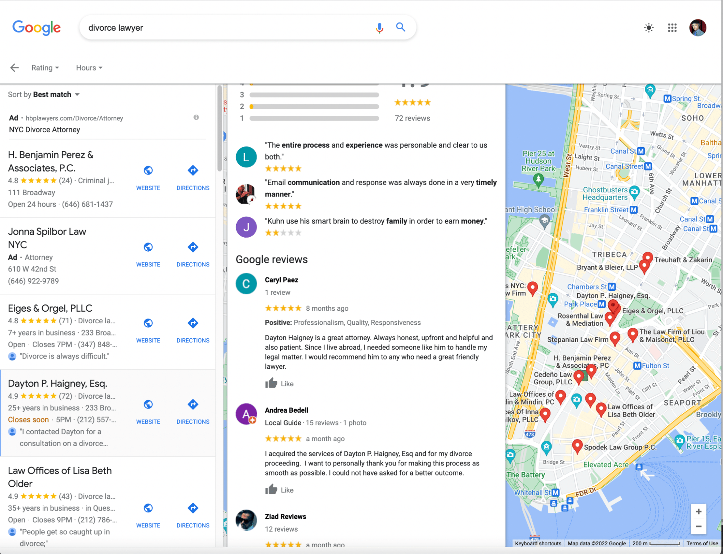
Task: Open Jonna Spilbor Law website globe icon
Action: tap(148, 247)
